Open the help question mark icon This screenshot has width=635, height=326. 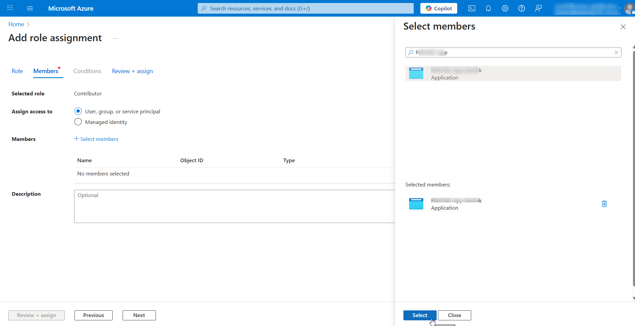521,8
